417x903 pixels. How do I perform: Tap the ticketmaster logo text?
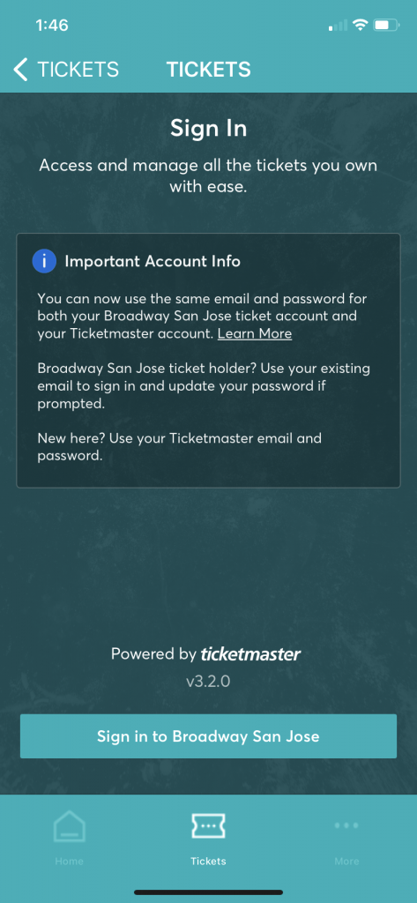250,654
